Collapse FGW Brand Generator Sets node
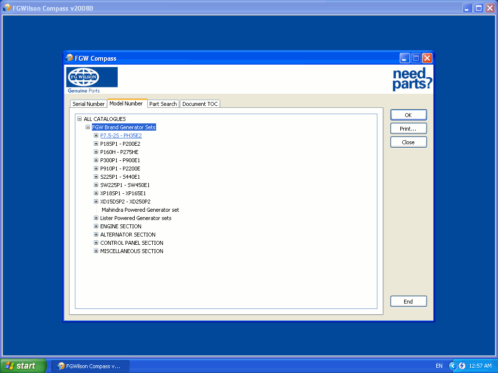The height and width of the screenshot is (373, 498). [x=88, y=127]
